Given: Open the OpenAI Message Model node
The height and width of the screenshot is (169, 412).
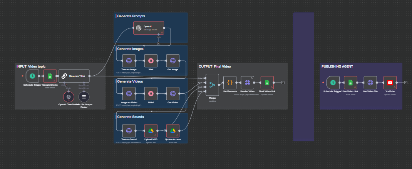Looking at the screenshot, I should click(x=149, y=28).
